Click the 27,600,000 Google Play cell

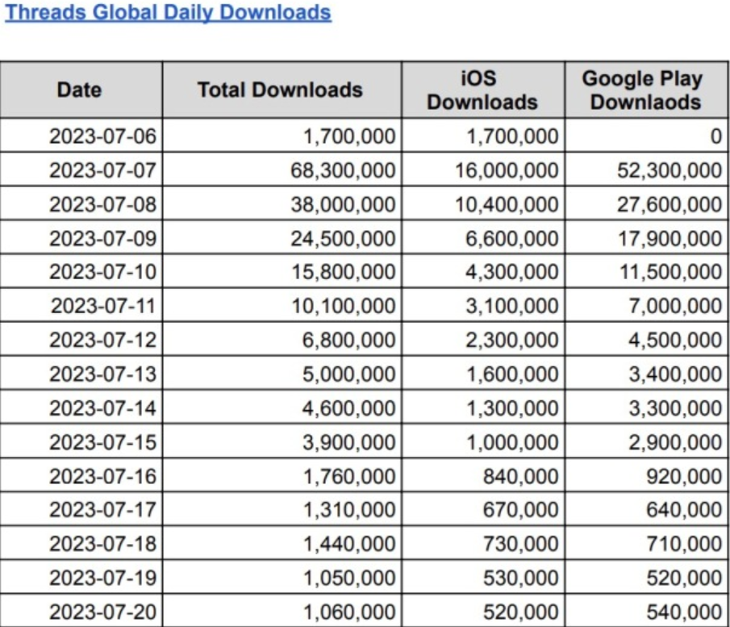(646, 203)
